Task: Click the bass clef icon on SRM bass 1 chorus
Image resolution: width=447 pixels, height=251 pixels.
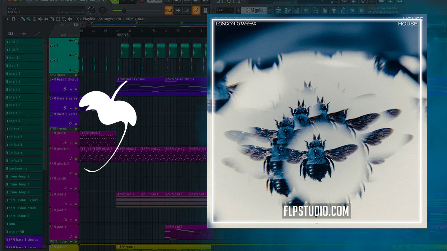Action: point(65,89)
